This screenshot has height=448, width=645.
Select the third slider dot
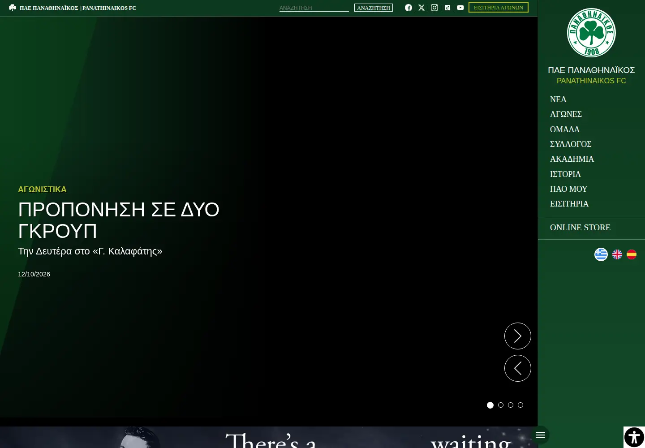pyautogui.click(x=511, y=405)
